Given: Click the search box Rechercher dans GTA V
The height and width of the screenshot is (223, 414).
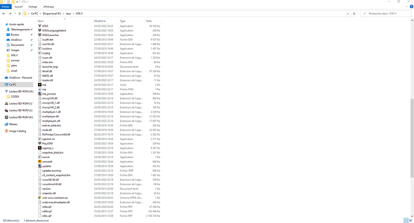Looking at the screenshot, I should [386, 14].
